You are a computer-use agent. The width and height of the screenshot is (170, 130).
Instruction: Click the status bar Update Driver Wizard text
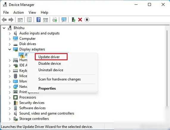point(47,126)
